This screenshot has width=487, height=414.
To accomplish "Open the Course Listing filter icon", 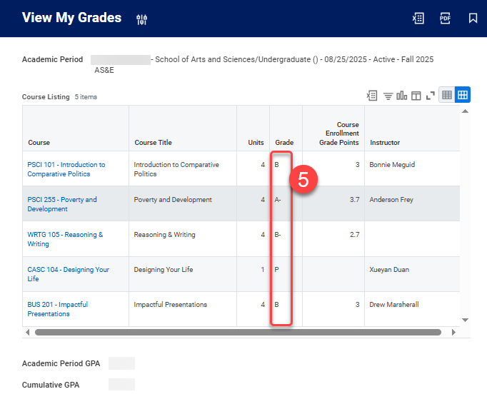I will tap(388, 96).
